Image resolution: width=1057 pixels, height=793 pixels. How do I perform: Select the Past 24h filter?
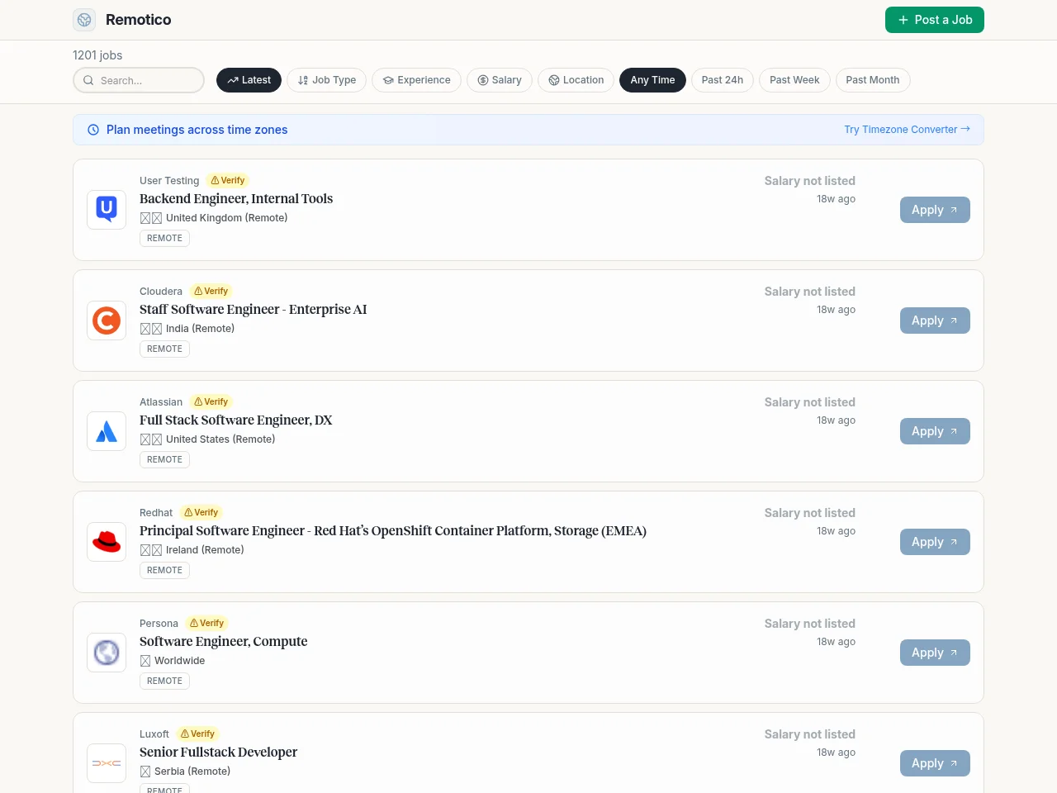[723, 80]
